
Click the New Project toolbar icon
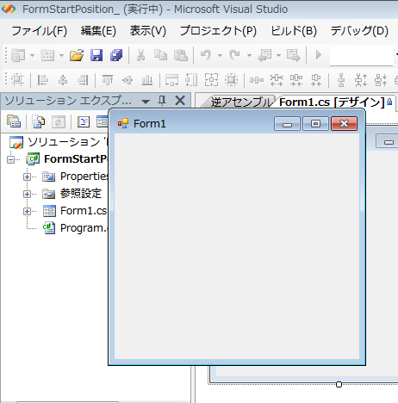coord(18,55)
